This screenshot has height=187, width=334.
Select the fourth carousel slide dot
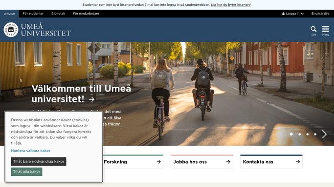click(x=315, y=134)
